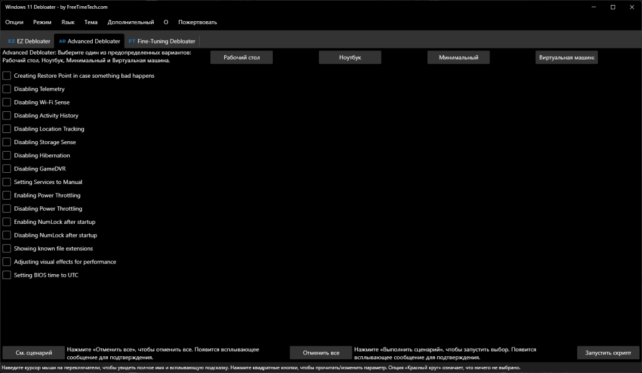Toggle Disabling Wi-Fi Sense checkbox
Image resolution: width=642 pixels, height=373 pixels.
[7, 102]
